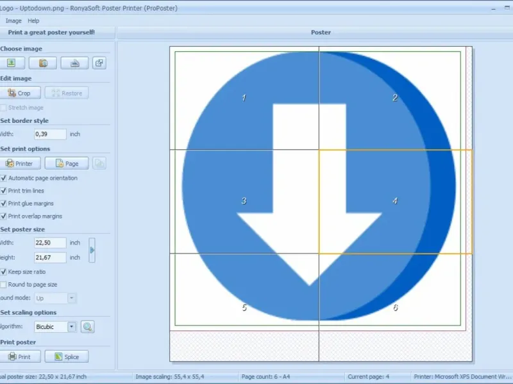Select poster page 2 in preview
The width and height of the screenshot is (513, 384).
[395, 98]
